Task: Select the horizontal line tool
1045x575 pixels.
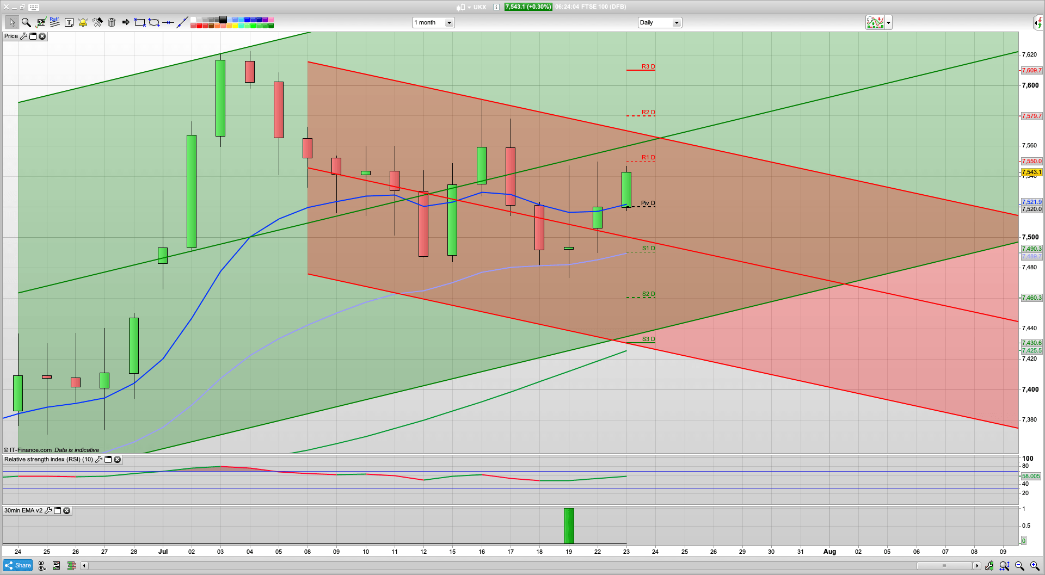Action: tap(168, 22)
